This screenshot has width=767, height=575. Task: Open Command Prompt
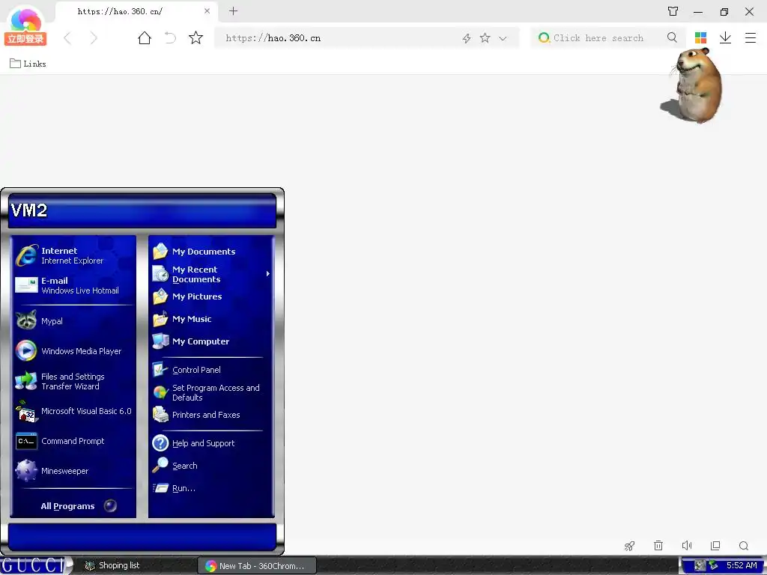pos(73,441)
